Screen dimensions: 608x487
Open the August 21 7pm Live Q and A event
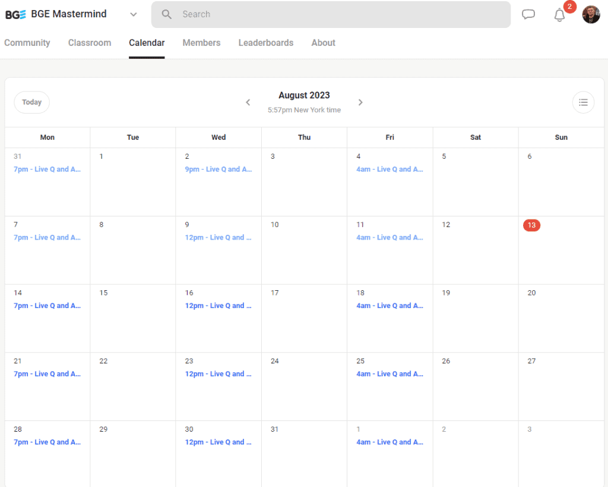(47, 374)
